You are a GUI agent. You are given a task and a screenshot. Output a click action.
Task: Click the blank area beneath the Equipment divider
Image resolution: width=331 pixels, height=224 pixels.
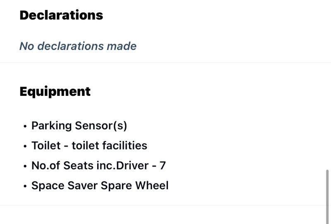tap(163, 215)
